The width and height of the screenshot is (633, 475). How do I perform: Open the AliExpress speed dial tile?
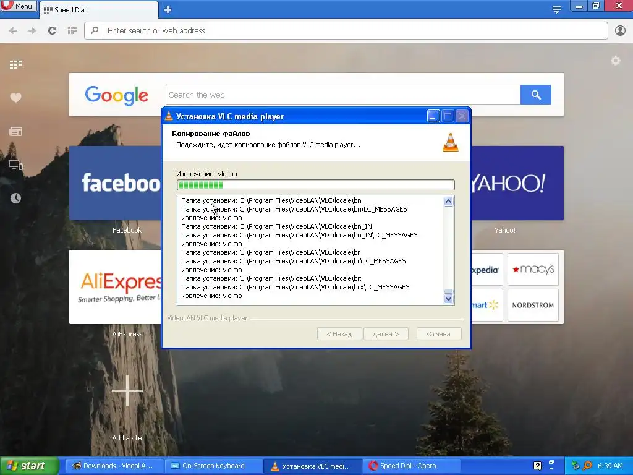116,287
